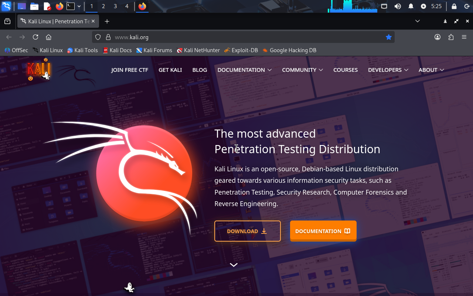
Task: Open the Firefox extensions puzzle icon
Action: click(451, 37)
